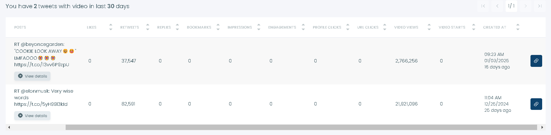Sort table by Video Starts sort arrows
Screen dimensions: 551x135
click(473, 27)
